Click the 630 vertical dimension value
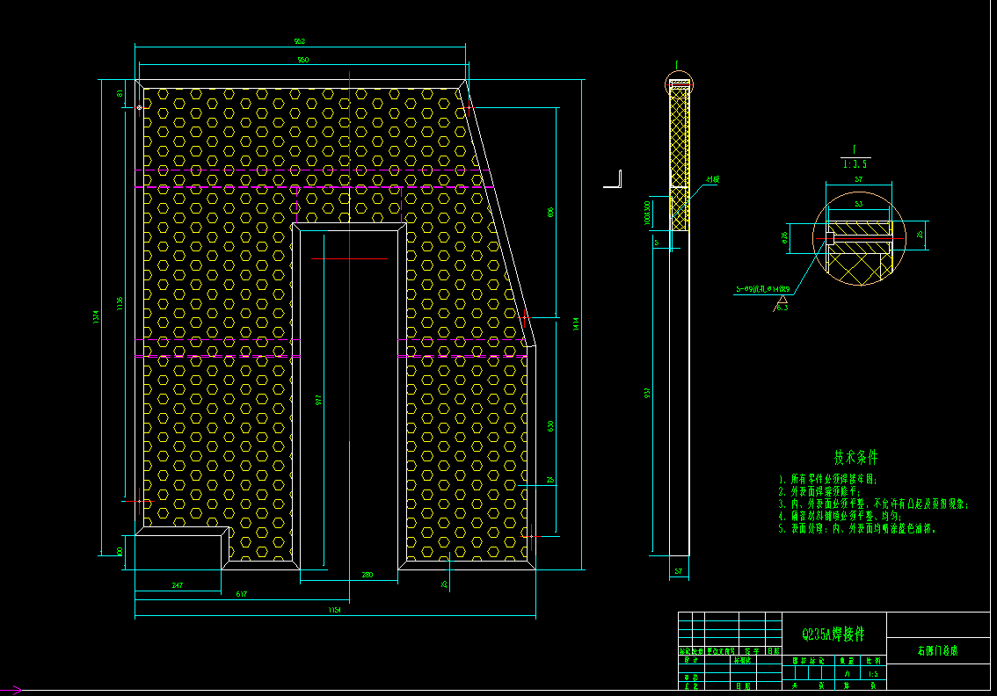The image size is (997, 696). 550,426
